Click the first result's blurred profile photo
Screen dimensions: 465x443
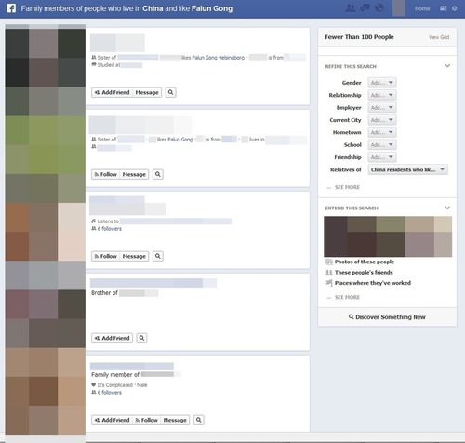[x=46, y=66]
